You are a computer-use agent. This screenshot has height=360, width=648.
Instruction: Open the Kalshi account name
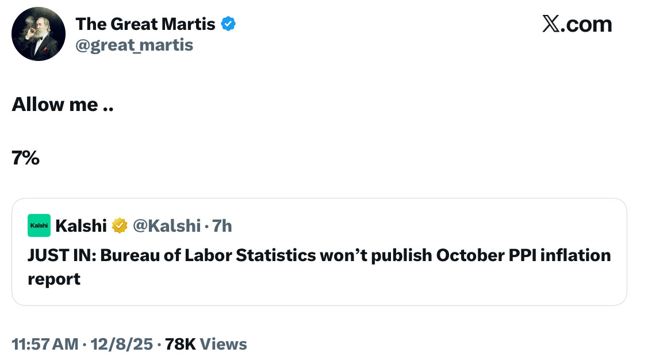[x=81, y=226]
